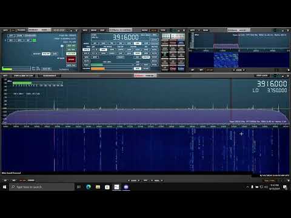Toggle the white highlighted button directly above STOP
Screen dimensions: 291x218
[x=71, y=53]
